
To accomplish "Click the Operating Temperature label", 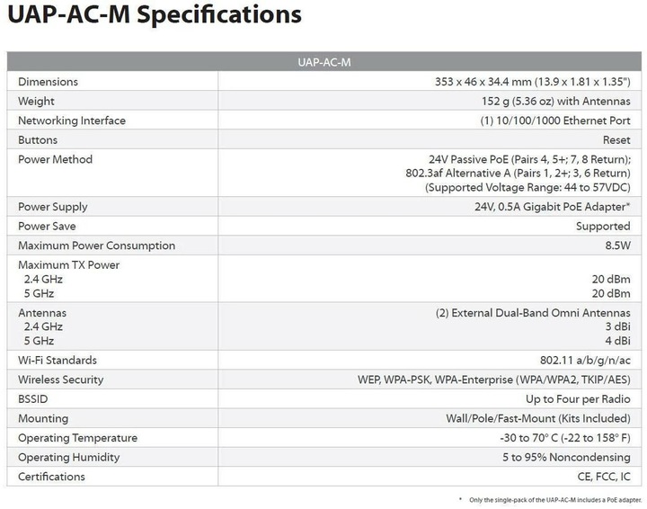I will coord(77,438).
